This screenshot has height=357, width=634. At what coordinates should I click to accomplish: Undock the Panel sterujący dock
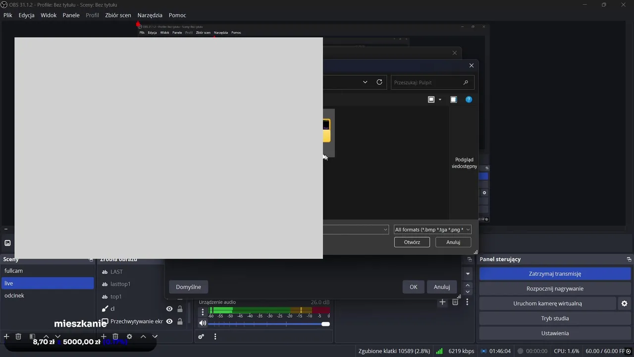pos(629,259)
